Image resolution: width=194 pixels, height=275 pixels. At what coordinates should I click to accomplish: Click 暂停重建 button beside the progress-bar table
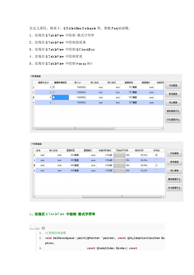[x=174, y=162]
